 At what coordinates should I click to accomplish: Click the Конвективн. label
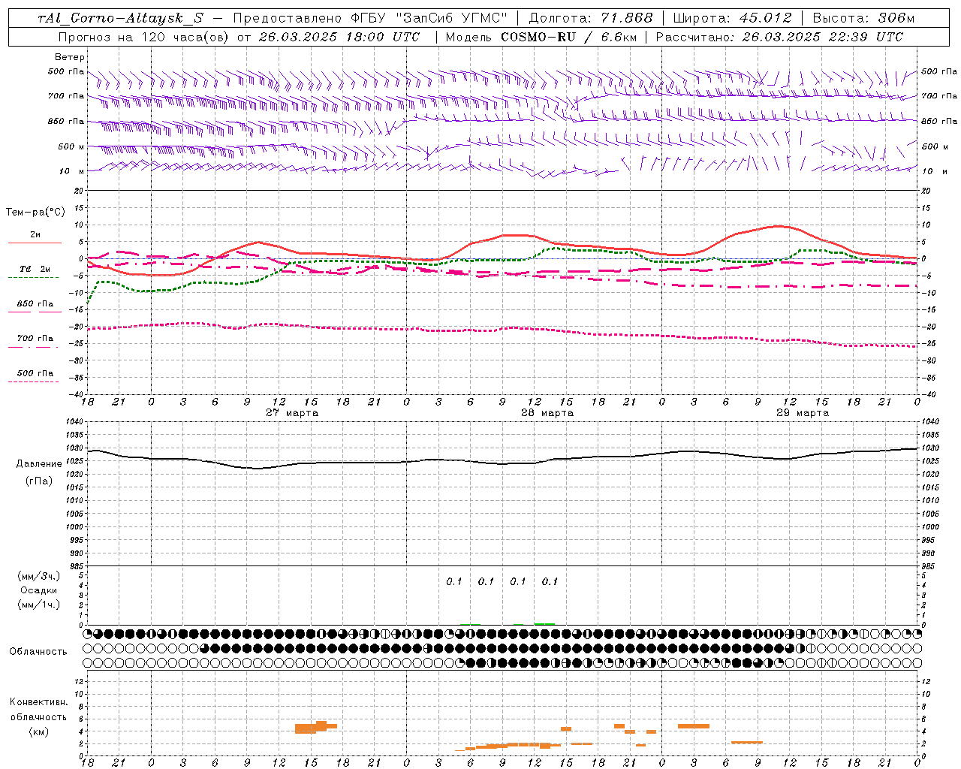tap(39, 702)
